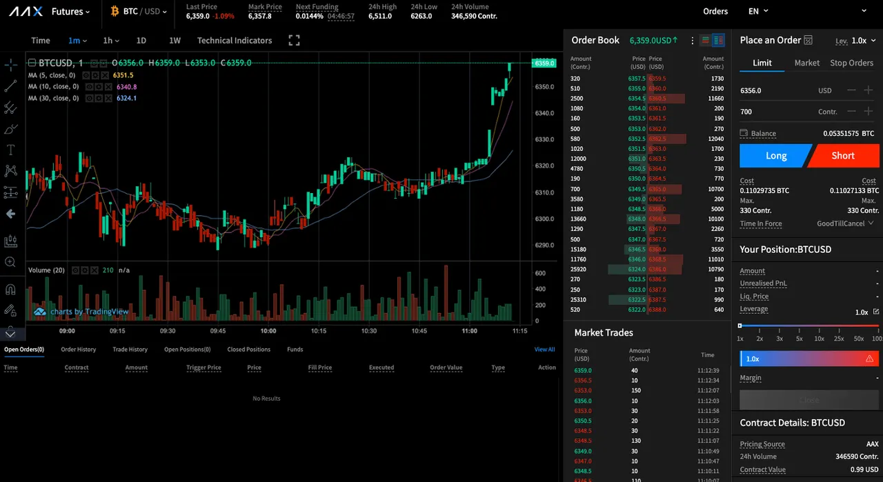Image resolution: width=883 pixels, height=482 pixels.
Task: Open Orders in the top header
Action: click(x=715, y=12)
